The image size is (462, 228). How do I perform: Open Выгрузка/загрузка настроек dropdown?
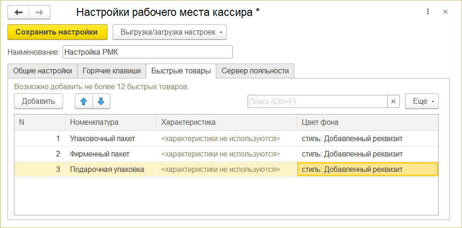[x=170, y=32]
